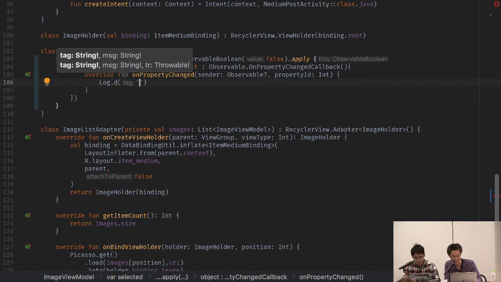Click 'RecyclerView.ViewHolder' on line 100
This screenshot has width=501, height=282.
pos(272,35)
